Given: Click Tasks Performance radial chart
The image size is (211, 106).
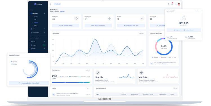Looking at the screenshot, I should click(x=30, y=69).
